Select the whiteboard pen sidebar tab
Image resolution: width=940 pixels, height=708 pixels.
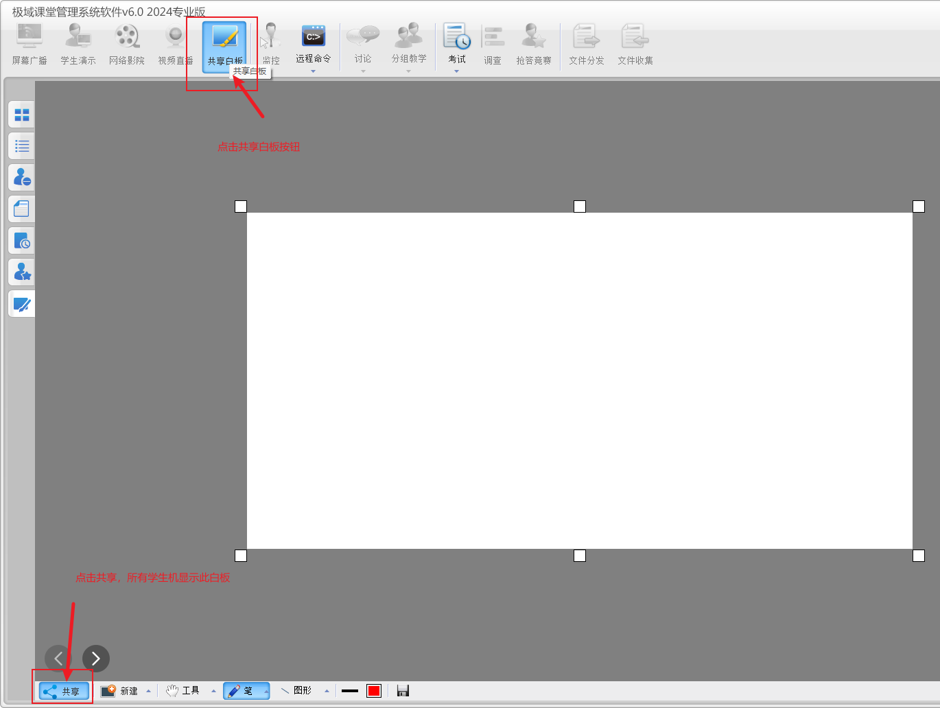point(22,305)
